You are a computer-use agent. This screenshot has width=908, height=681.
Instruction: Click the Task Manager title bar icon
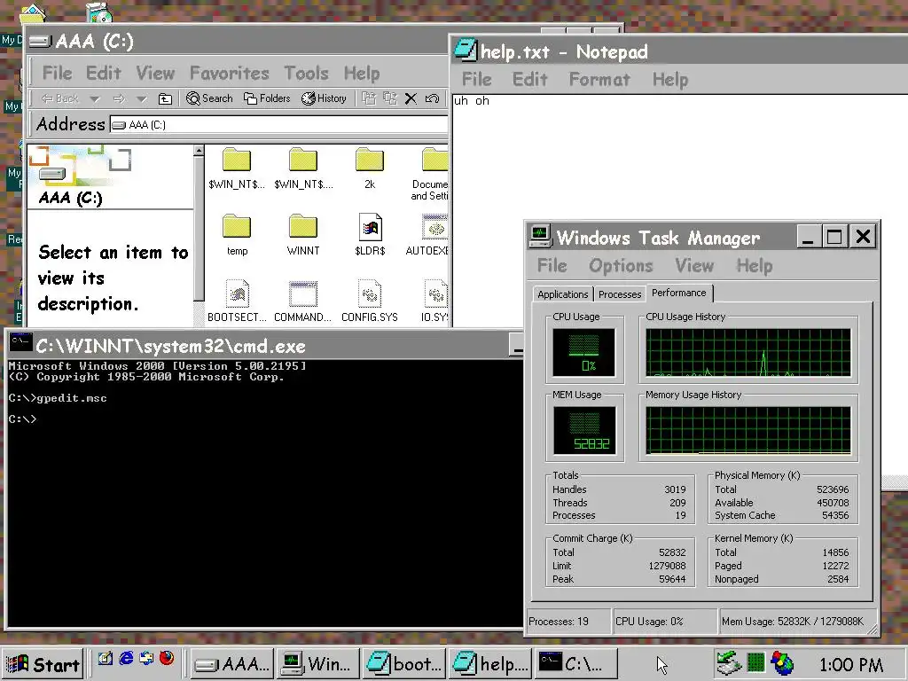pos(540,236)
